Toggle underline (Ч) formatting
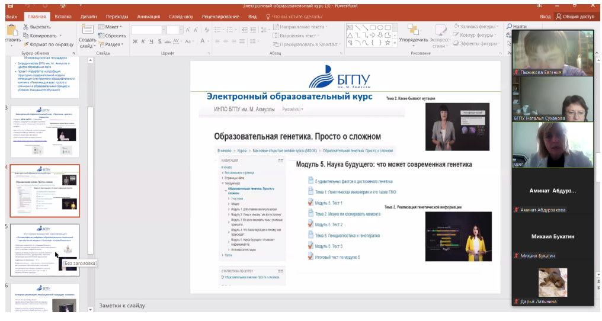The height and width of the screenshot is (321, 602). click(x=152, y=41)
